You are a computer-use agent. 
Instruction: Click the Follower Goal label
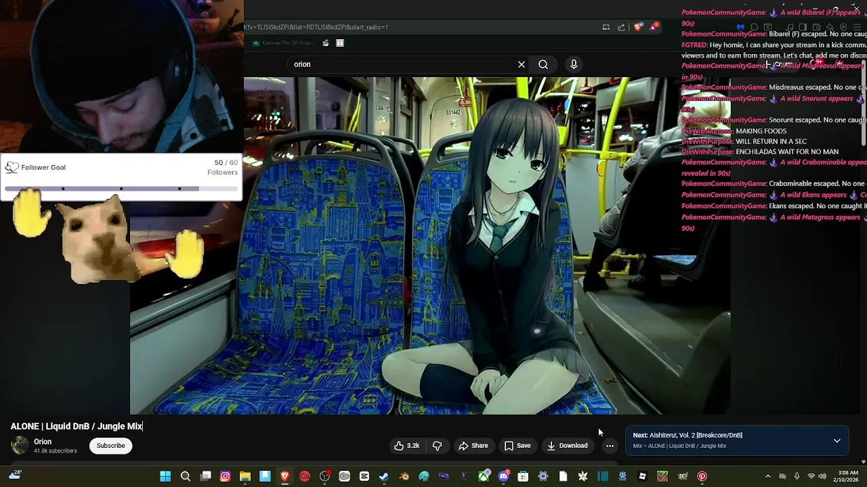click(43, 167)
